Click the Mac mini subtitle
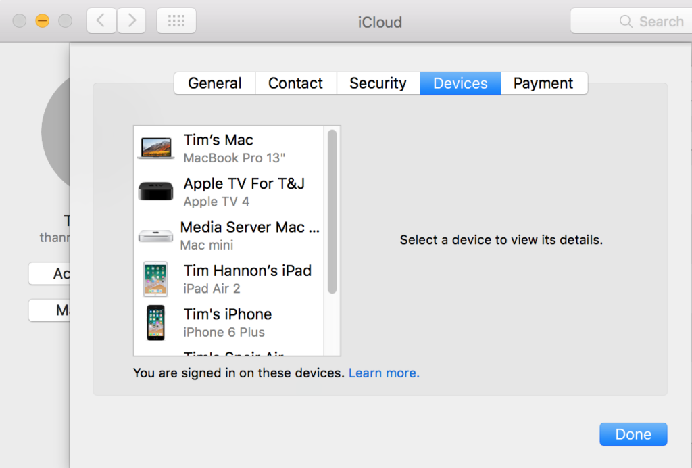Image resolution: width=692 pixels, height=468 pixels. pyautogui.click(x=207, y=245)
